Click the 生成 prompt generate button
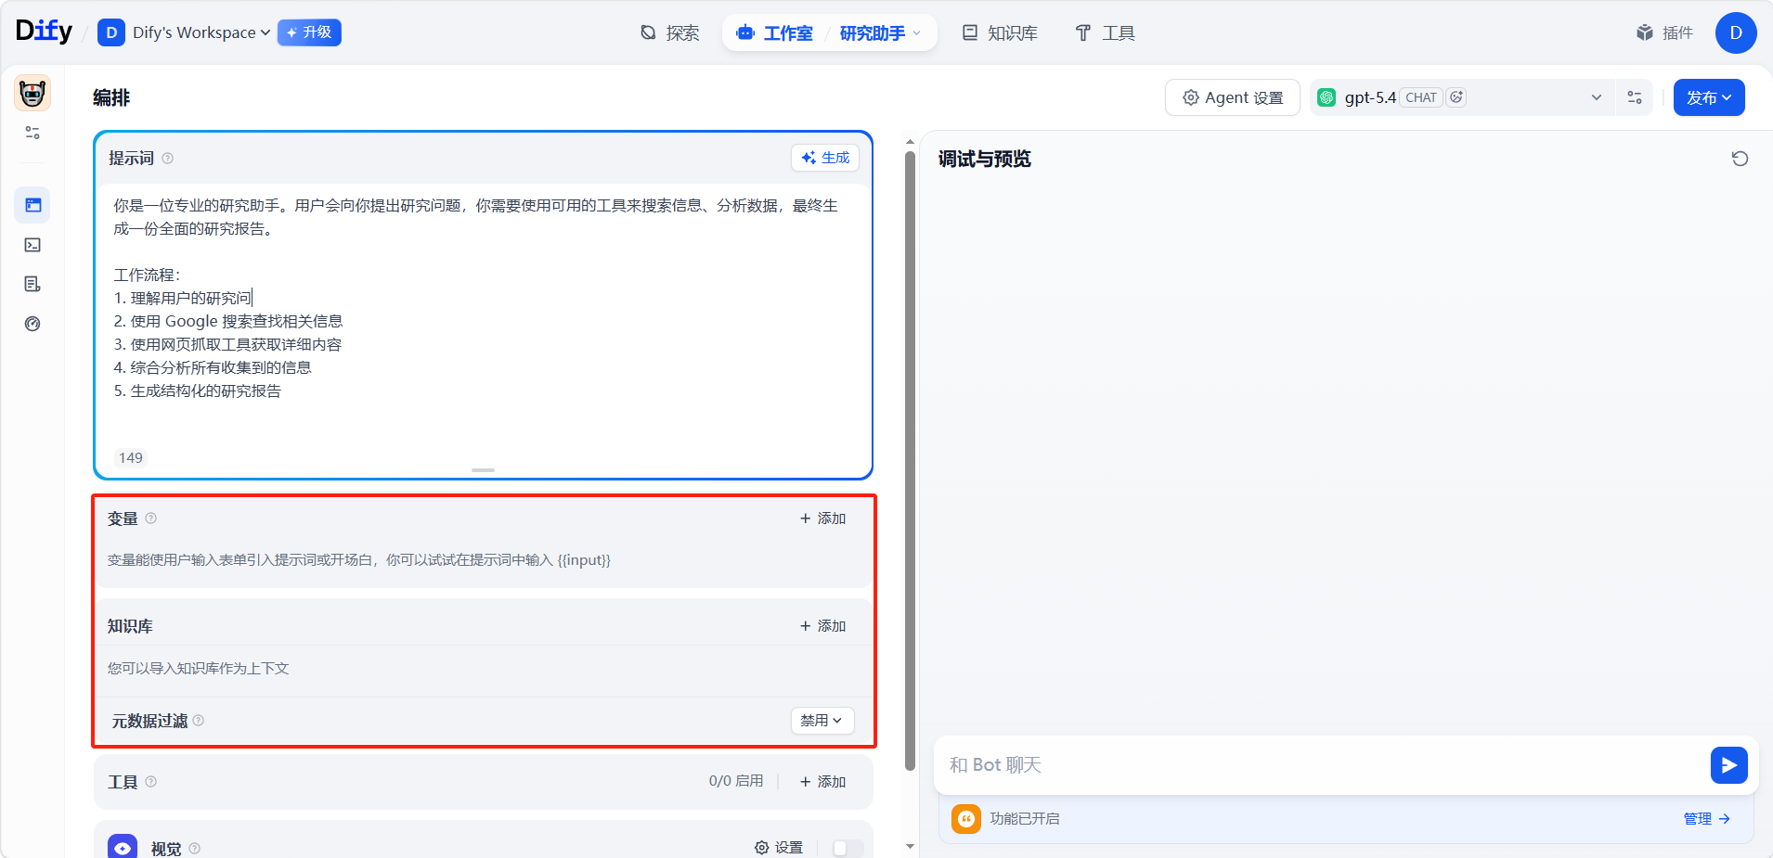Viewport: 1773px width, 858px height. point(825,158)
